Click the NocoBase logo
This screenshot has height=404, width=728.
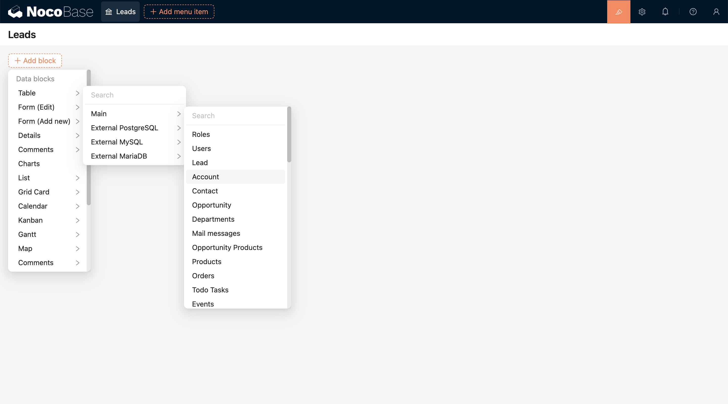(x=51, y=12)
